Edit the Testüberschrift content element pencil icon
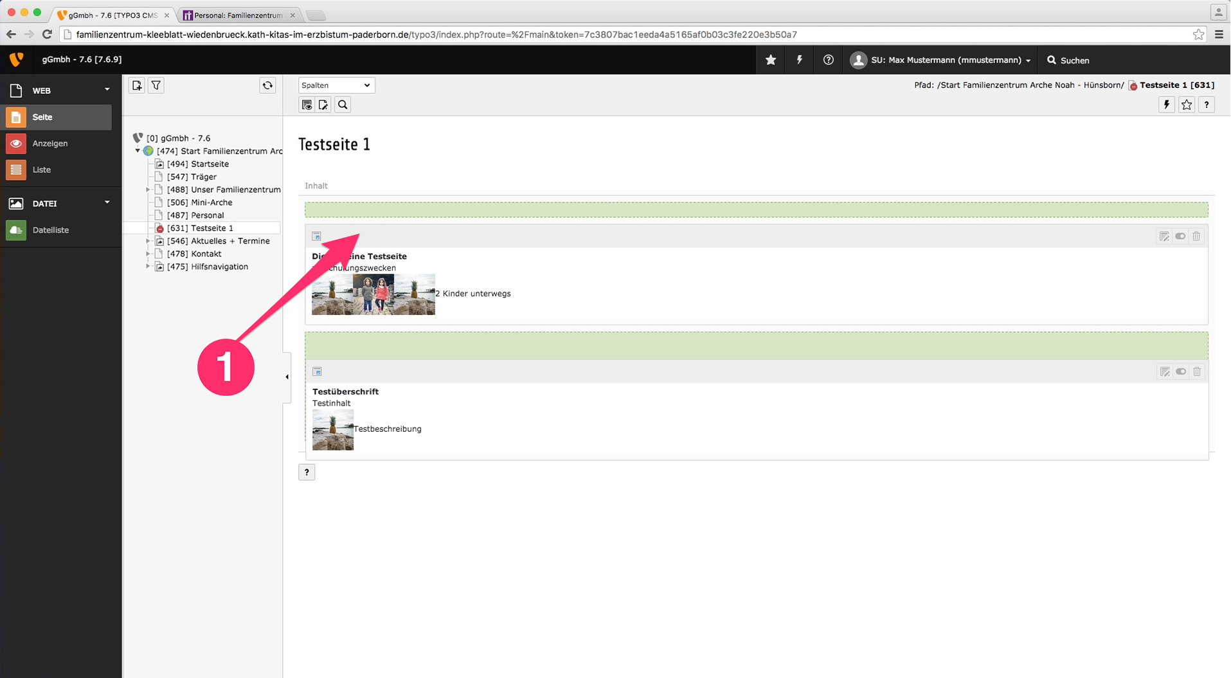 [1164, 371]
